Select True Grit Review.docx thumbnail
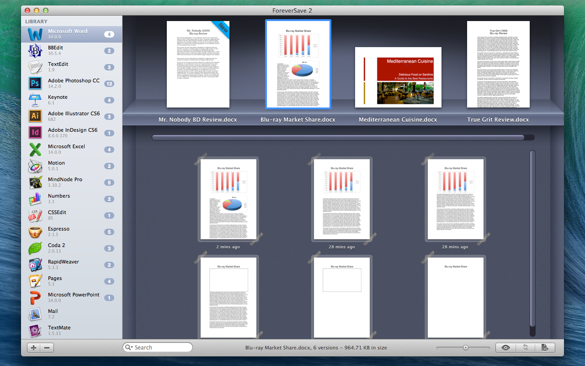The height and width of the screenshot is (366, 585). (x=498, y=64)
